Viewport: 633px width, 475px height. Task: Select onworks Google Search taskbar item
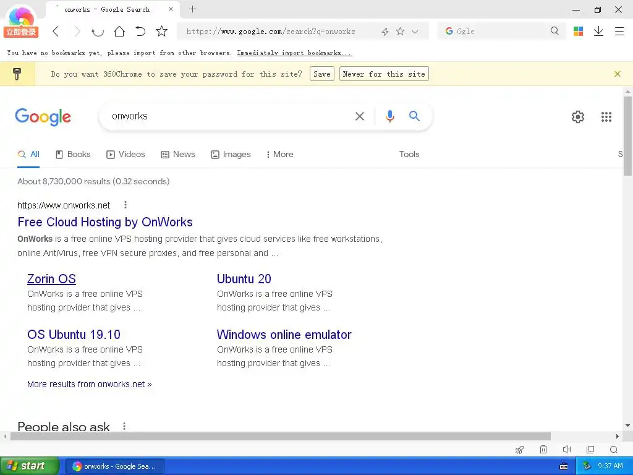[x=114, y=466]
